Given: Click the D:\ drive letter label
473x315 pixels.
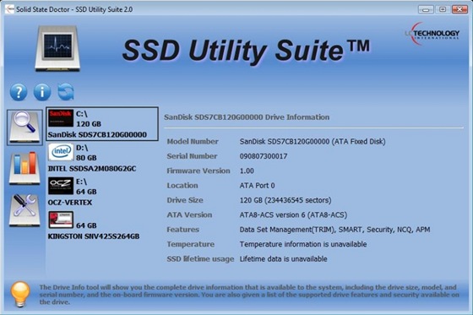Looking at the screenshot, I should click(82, 148).
